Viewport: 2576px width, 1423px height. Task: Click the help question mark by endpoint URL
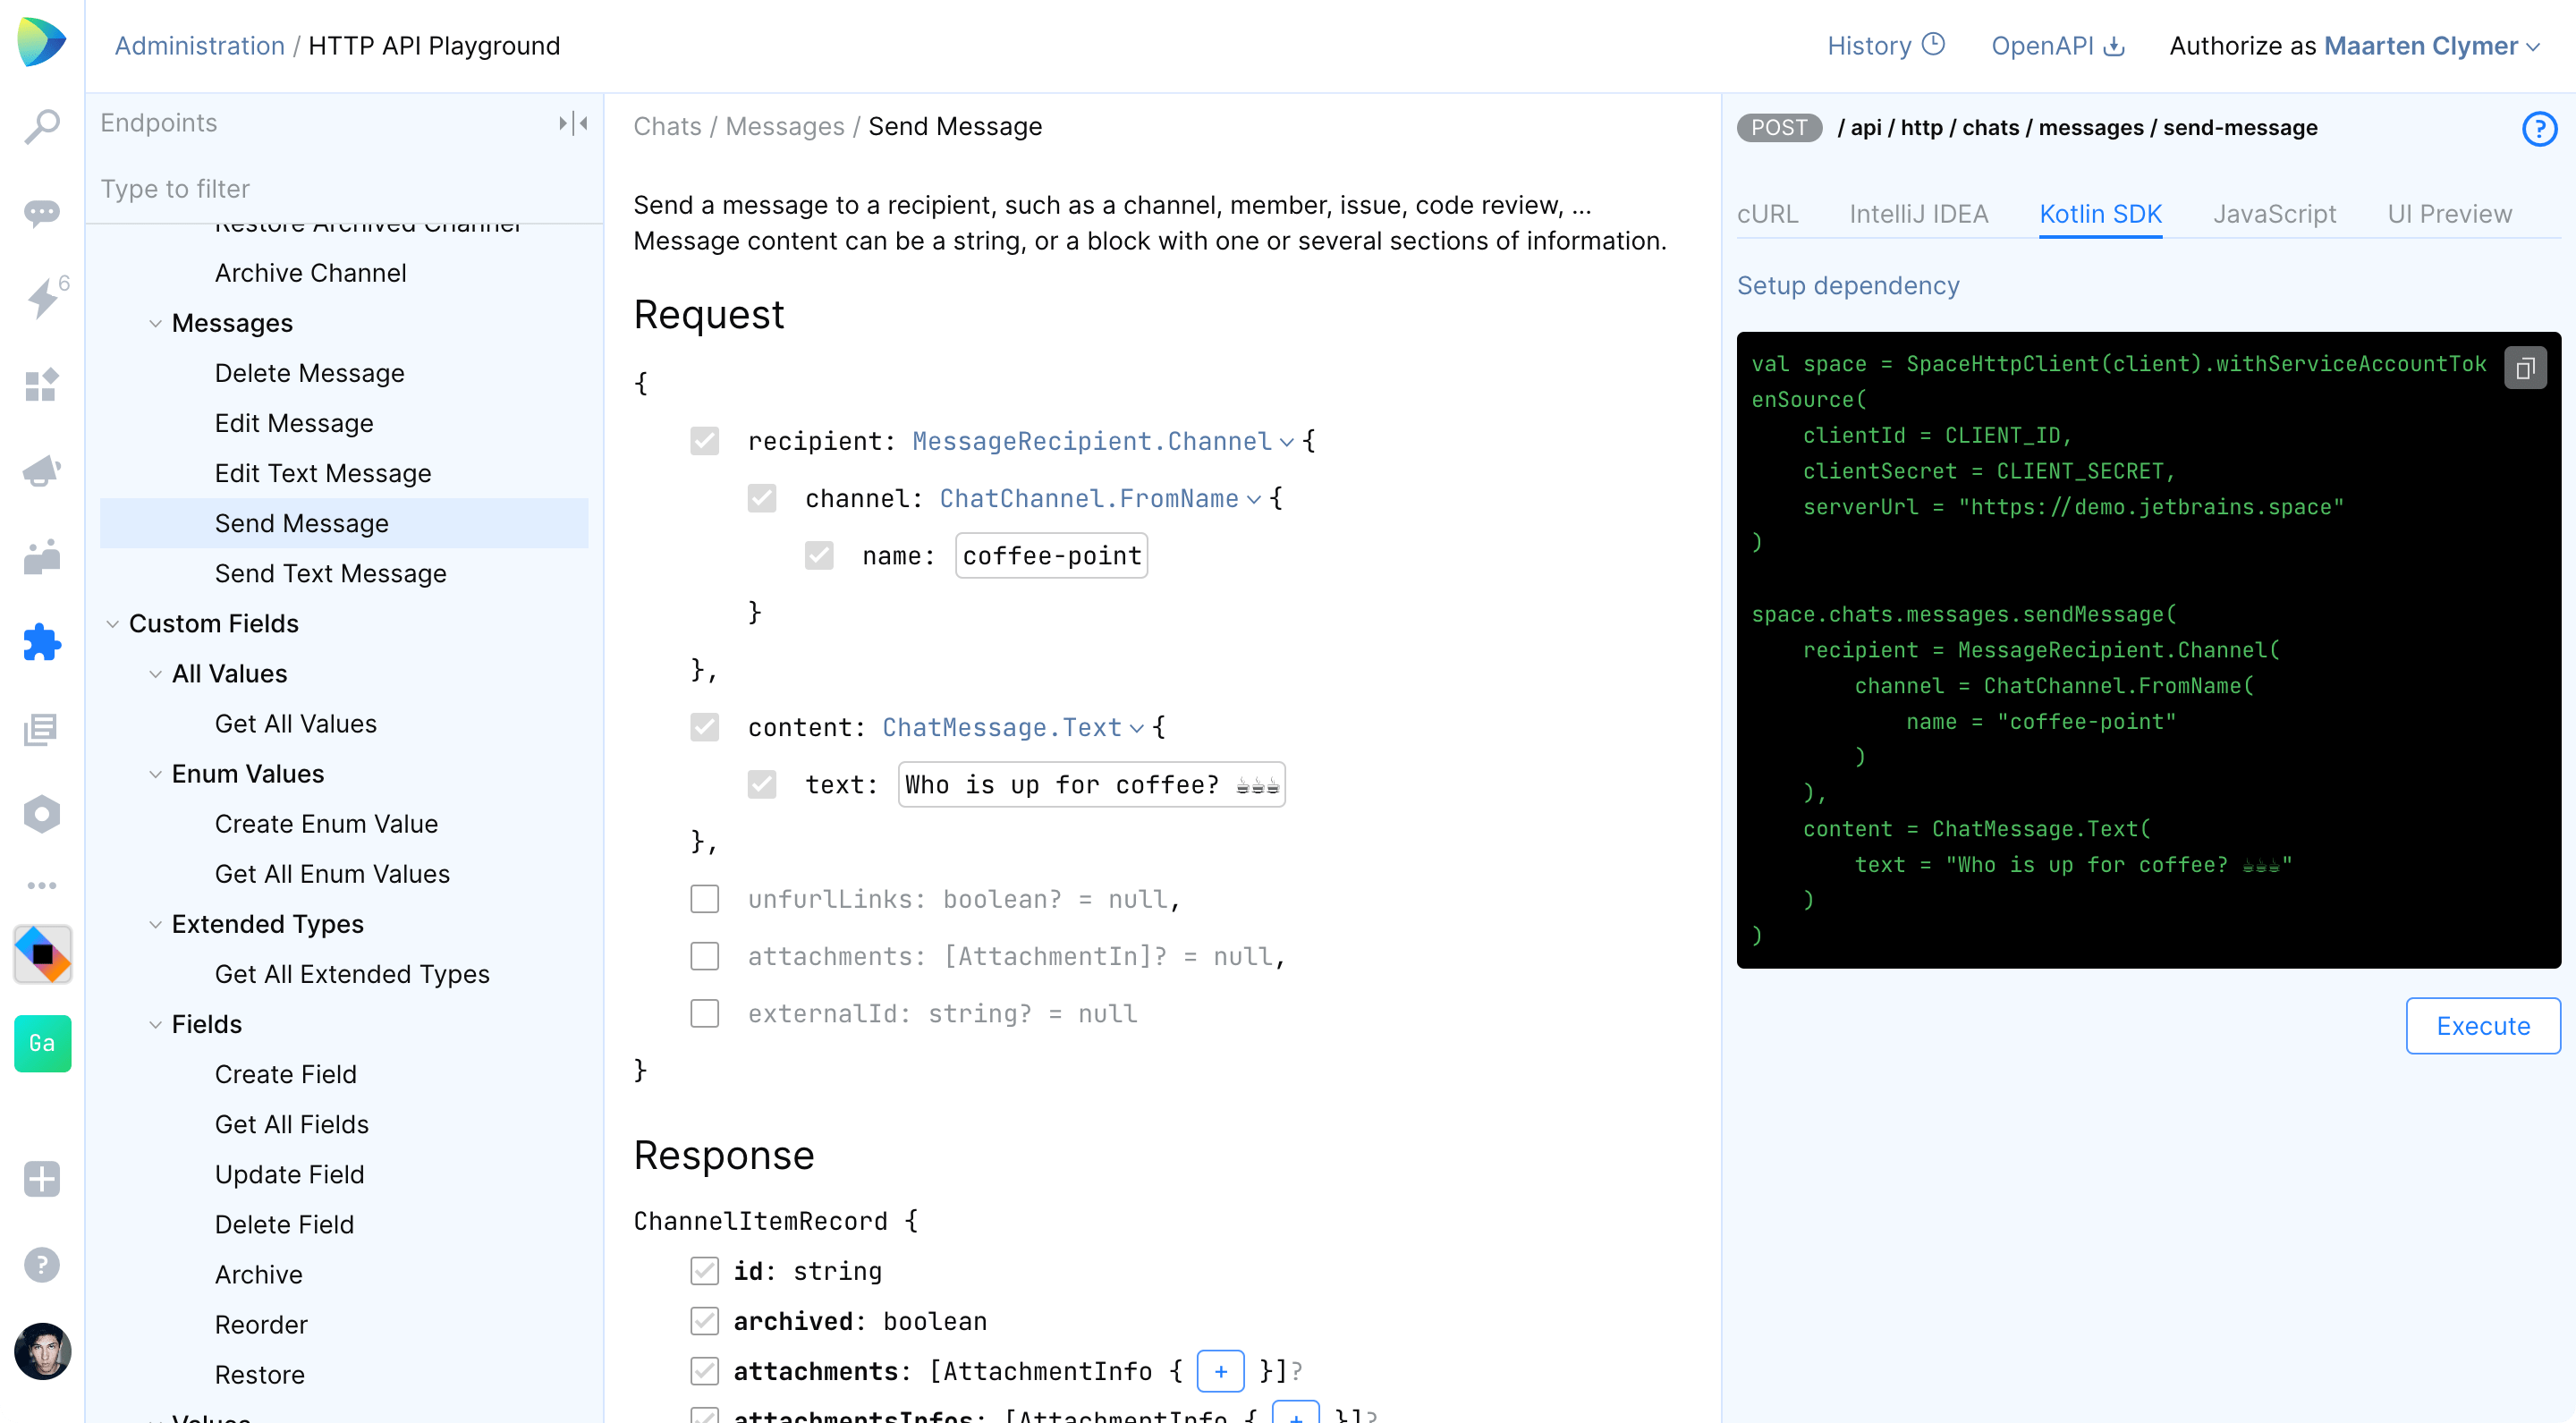tap(2538, 128)
